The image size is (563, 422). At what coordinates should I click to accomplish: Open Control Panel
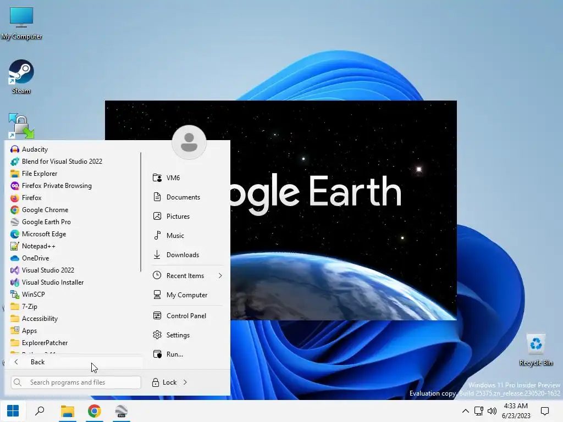pos(187,316)
